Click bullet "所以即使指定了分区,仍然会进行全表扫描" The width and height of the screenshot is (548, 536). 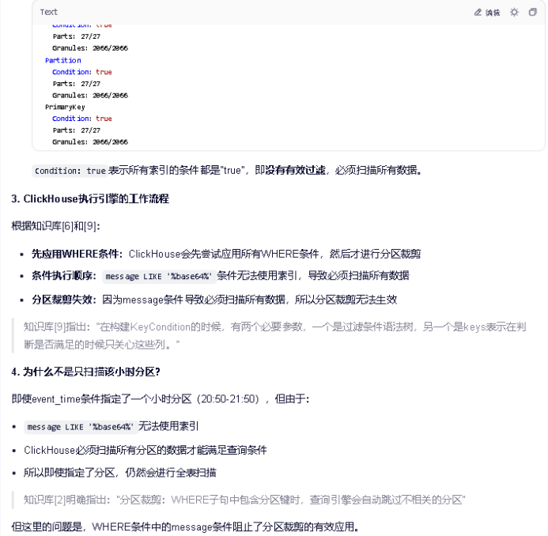tap(120, 473)
